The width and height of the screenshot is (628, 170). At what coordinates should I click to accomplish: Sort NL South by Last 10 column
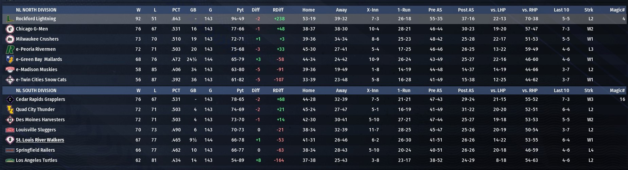[x=561, y=90]
